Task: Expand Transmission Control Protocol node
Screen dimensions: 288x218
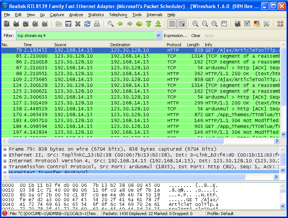Action: point(5,167)
